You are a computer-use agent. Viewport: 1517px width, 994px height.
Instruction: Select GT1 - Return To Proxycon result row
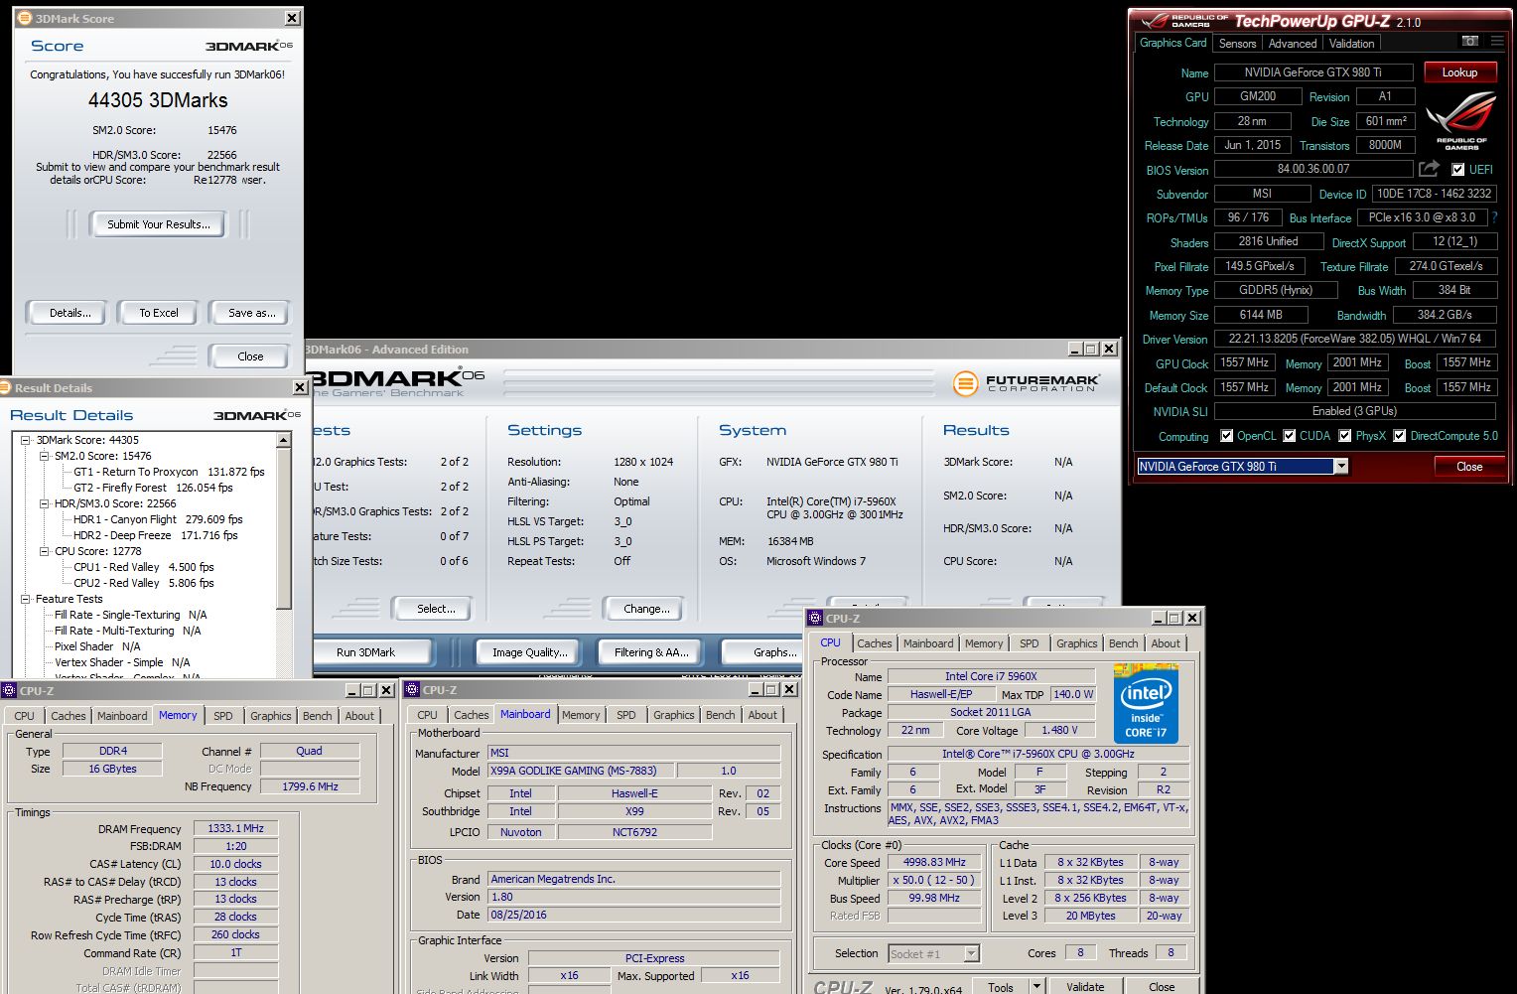[x=169, y=472]
